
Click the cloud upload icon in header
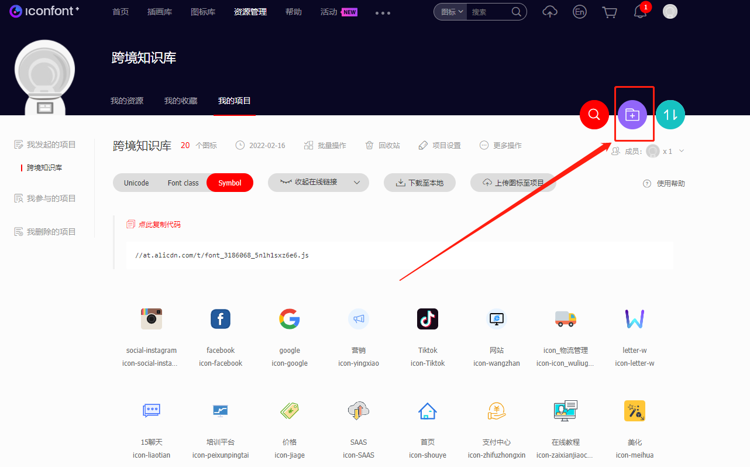[x=550, y=12]
